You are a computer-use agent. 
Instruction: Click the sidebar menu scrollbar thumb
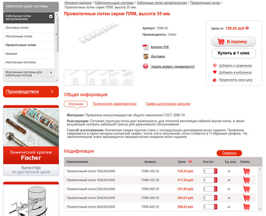click(57, 34)
